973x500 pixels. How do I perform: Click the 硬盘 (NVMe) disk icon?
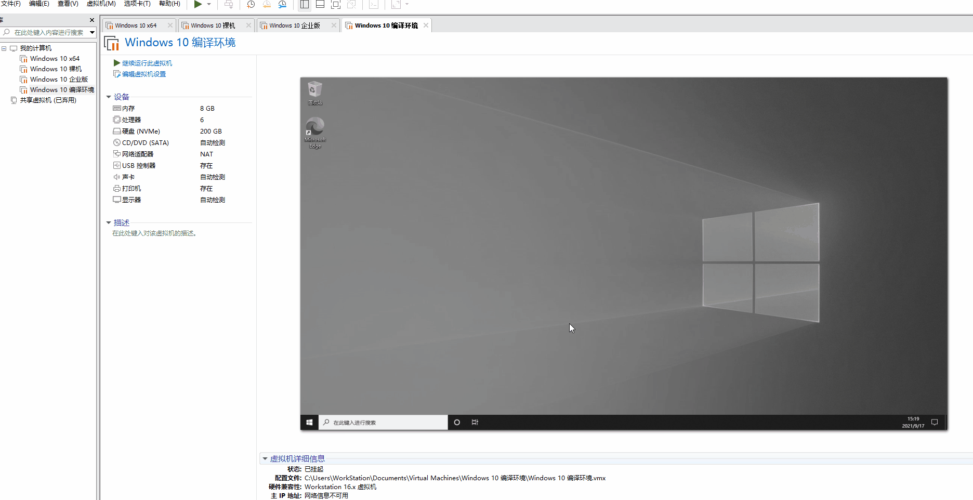[x=117, y=131]
